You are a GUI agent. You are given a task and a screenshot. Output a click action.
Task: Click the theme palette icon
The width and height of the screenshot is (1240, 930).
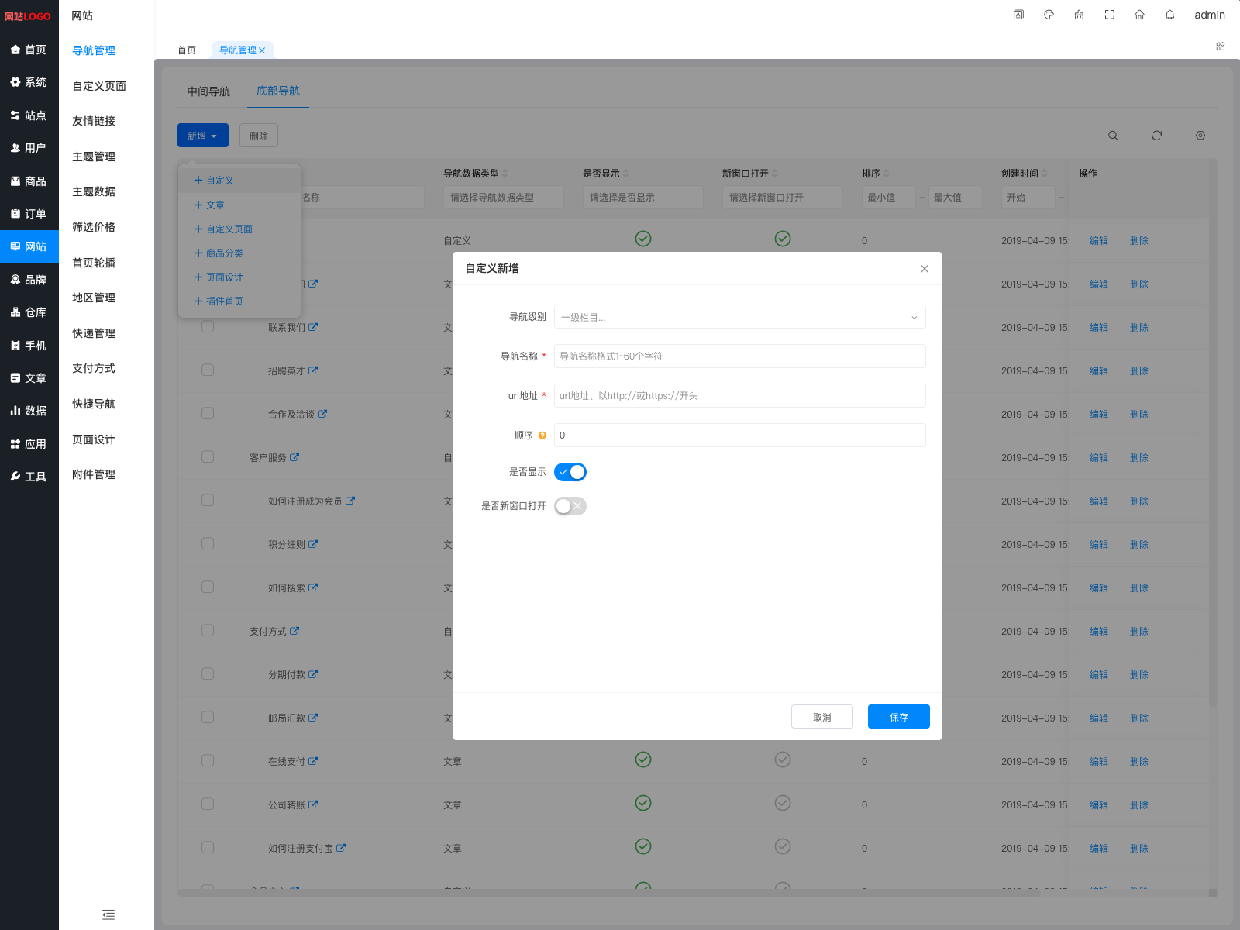[x=1049, y=15]
